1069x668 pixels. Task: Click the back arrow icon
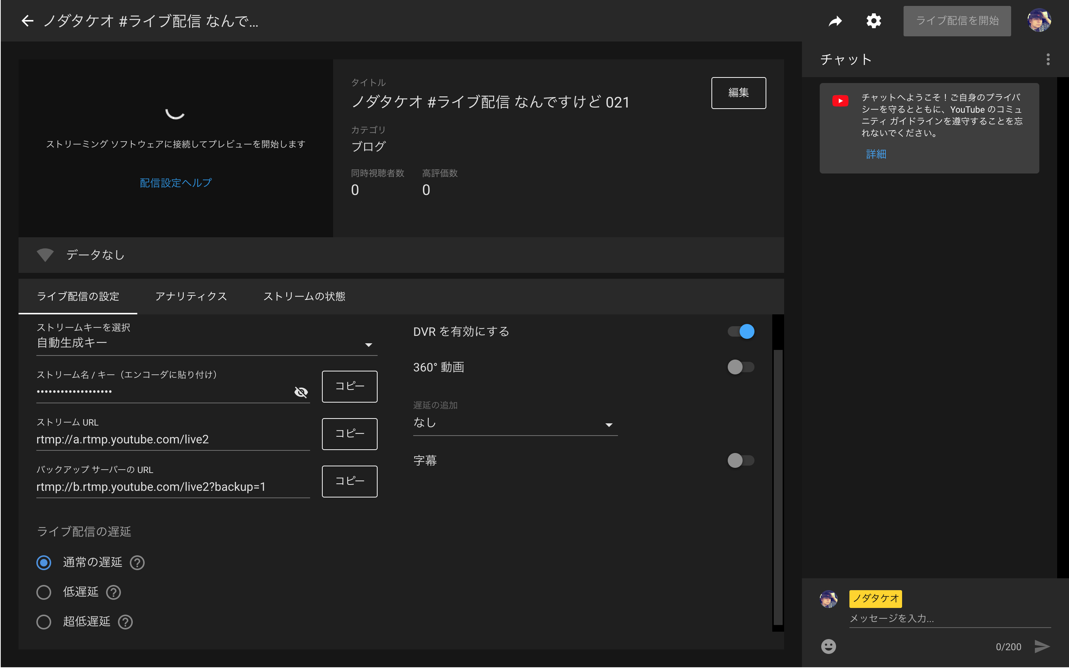pos(27,21)
